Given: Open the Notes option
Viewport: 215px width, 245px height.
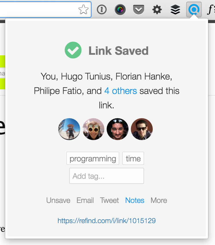Looking at the screenshot, I should tap(135, 200).
